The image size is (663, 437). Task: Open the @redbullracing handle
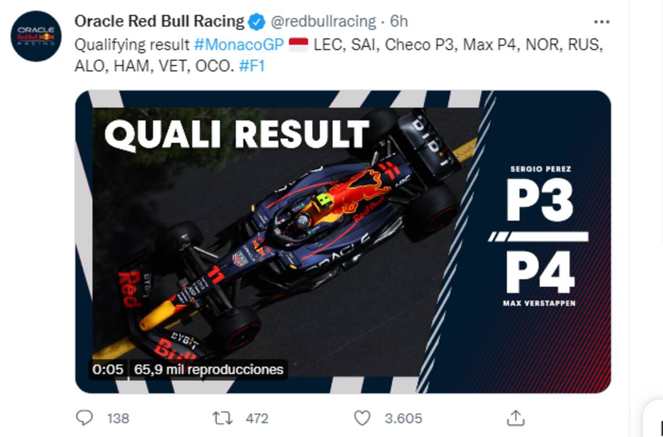click(323, 22)
